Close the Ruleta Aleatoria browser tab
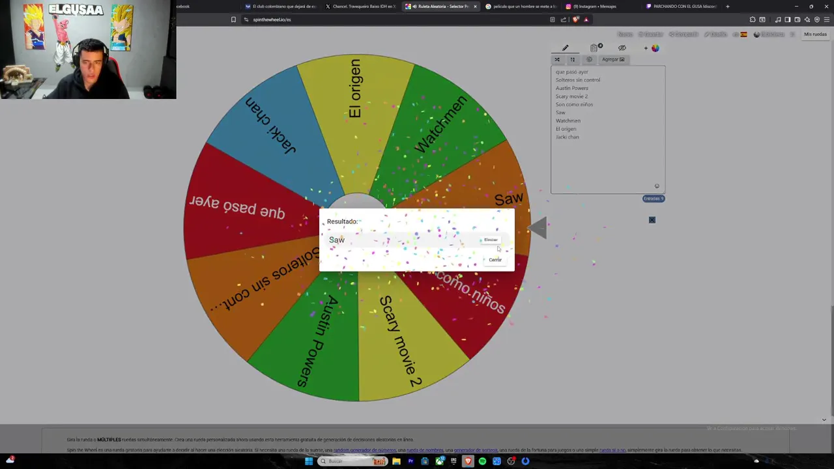 (475, 7)
